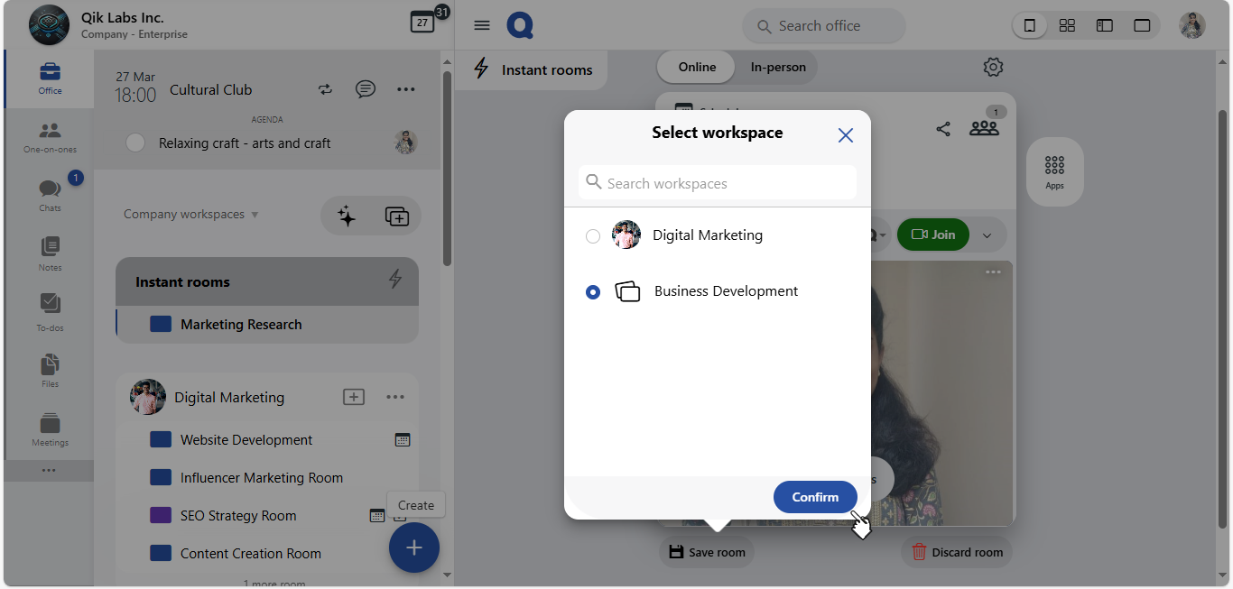
Task: Expand the sidebar more options dots
Action: [x=49, y=470]
